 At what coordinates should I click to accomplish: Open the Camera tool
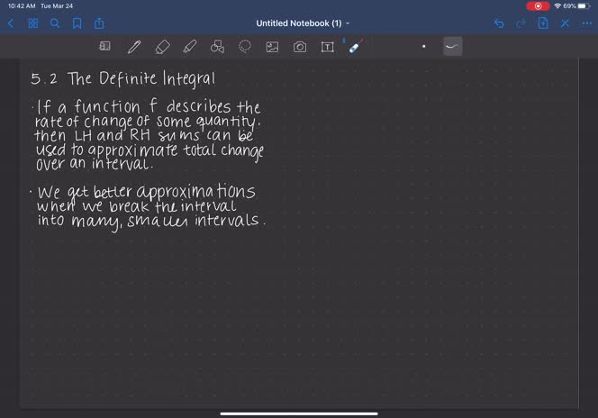click(300, 47)
